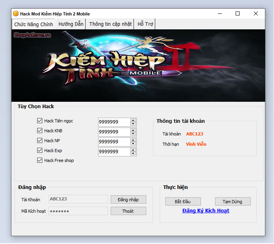Image resolution: width=274 pixels, height=244 pixels.
Task: Raise Hack NP amount using up arrow
Action: pyautogui.click(x=133, y=140)
